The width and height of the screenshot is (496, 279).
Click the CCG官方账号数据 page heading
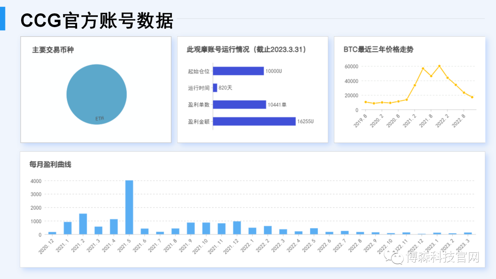click(97, 21)
